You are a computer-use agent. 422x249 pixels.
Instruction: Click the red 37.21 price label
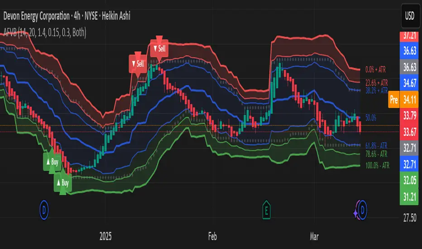click(409, 36)
